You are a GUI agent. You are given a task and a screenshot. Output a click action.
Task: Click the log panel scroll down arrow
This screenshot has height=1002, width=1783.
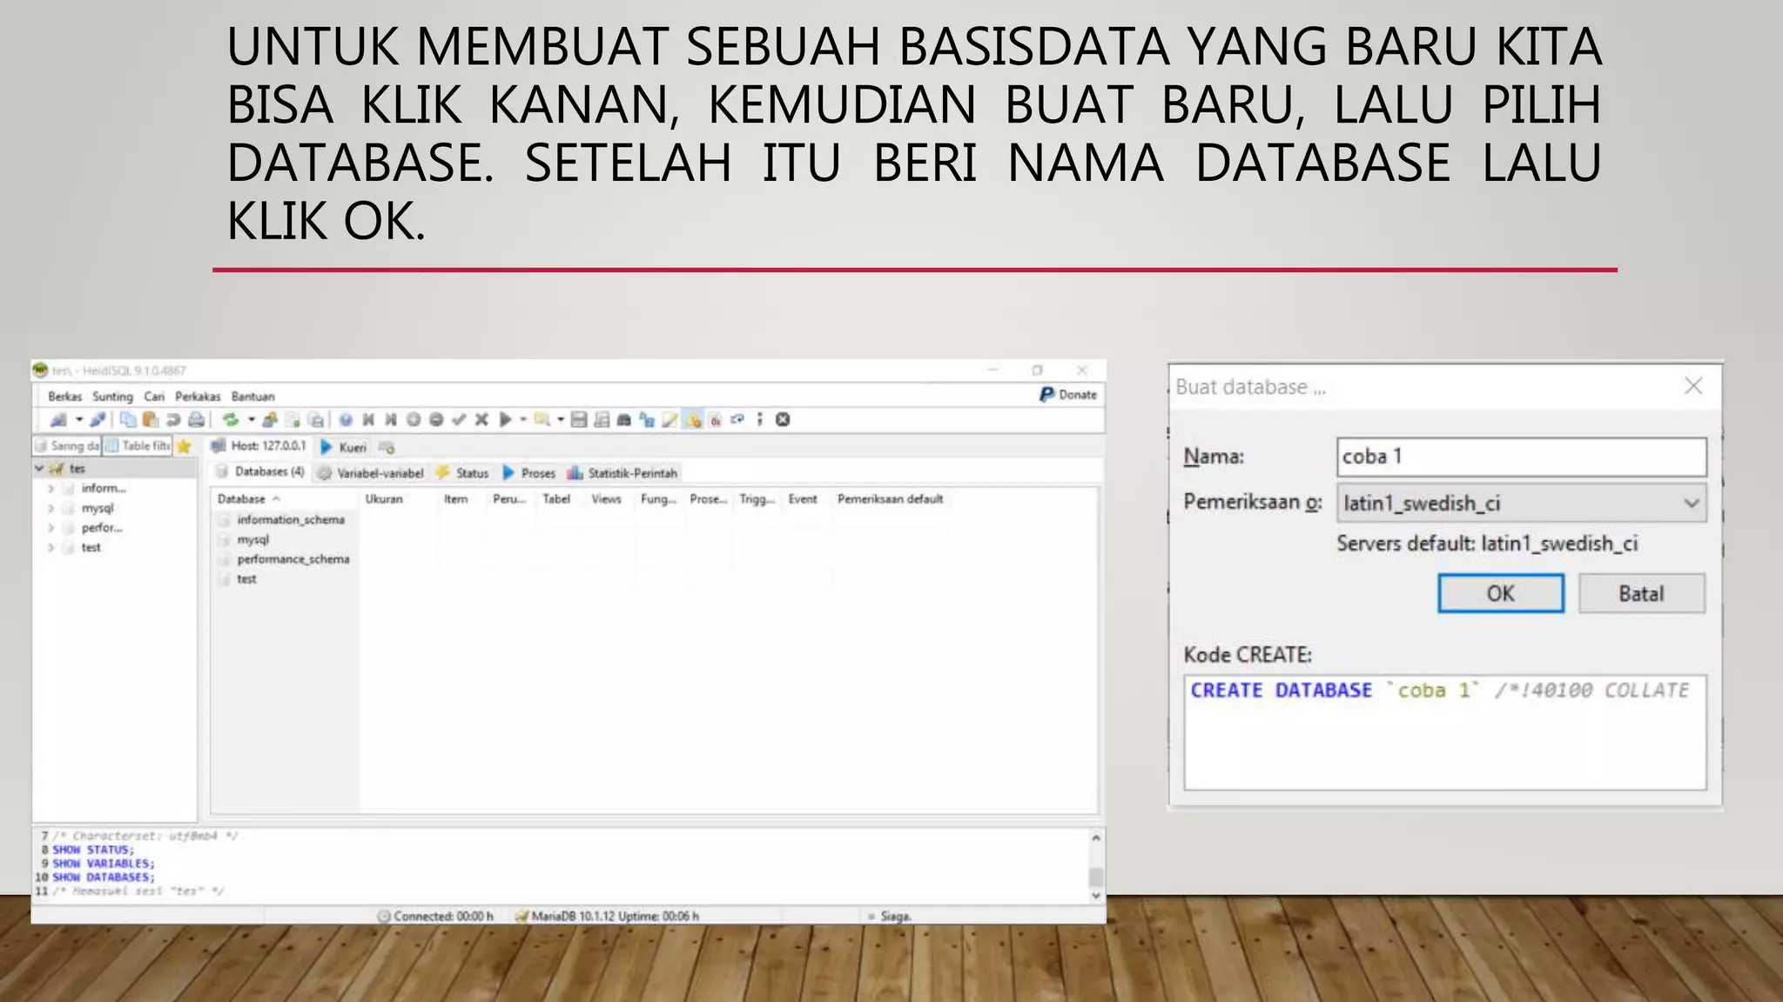coord(1096,895)
